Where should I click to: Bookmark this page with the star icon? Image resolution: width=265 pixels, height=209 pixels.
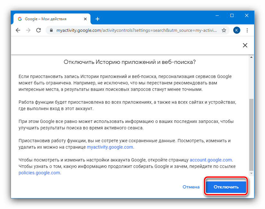(224, 30)
